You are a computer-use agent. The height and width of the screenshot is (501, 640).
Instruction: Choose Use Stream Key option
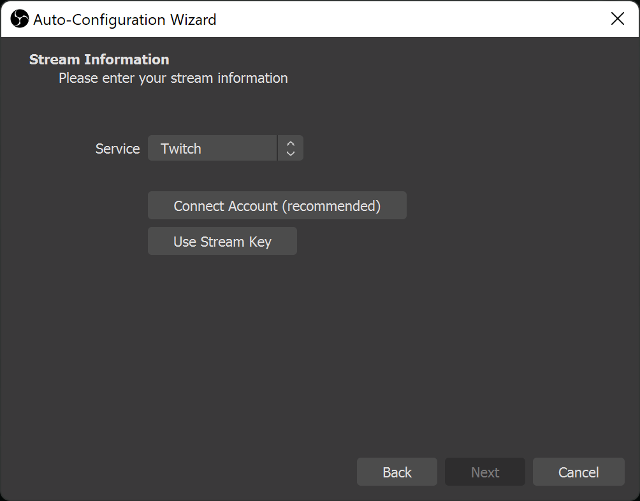point(222,242)
